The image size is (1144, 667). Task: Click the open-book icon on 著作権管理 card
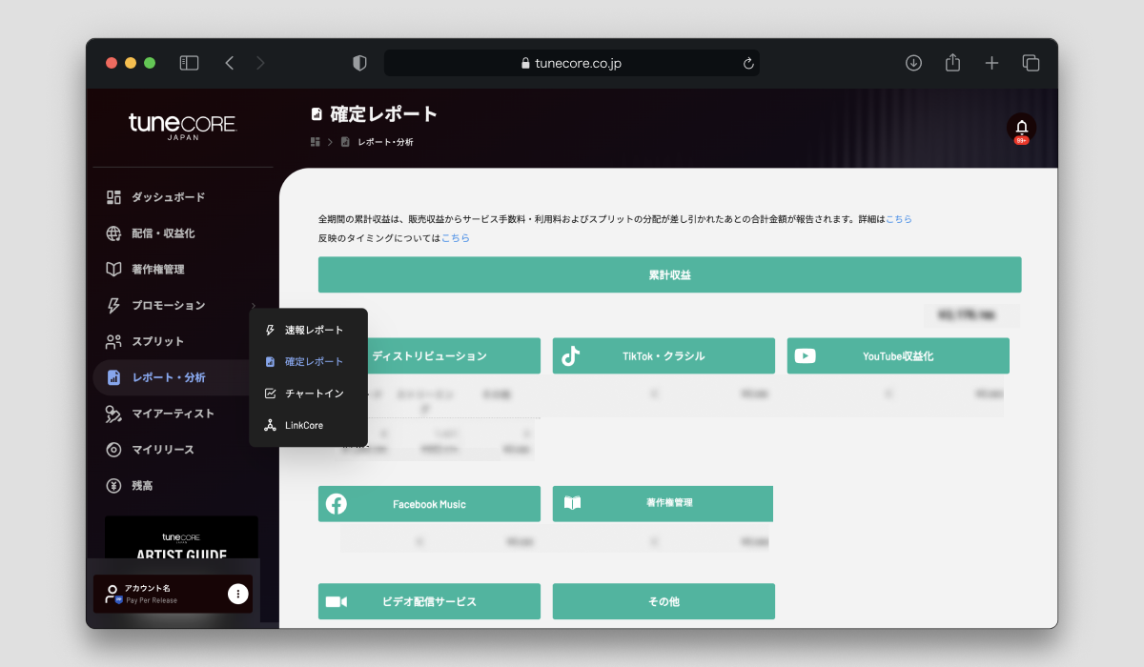pyautogui.click(x=572, y=503)
